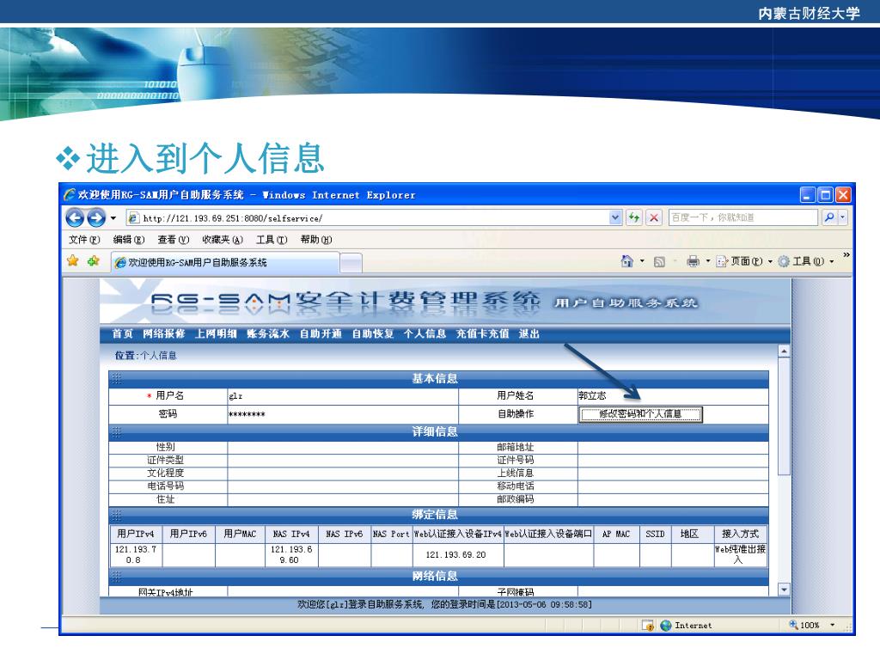
Task: Expand the Print dropdown arrow
Action: tap(708, 261)
